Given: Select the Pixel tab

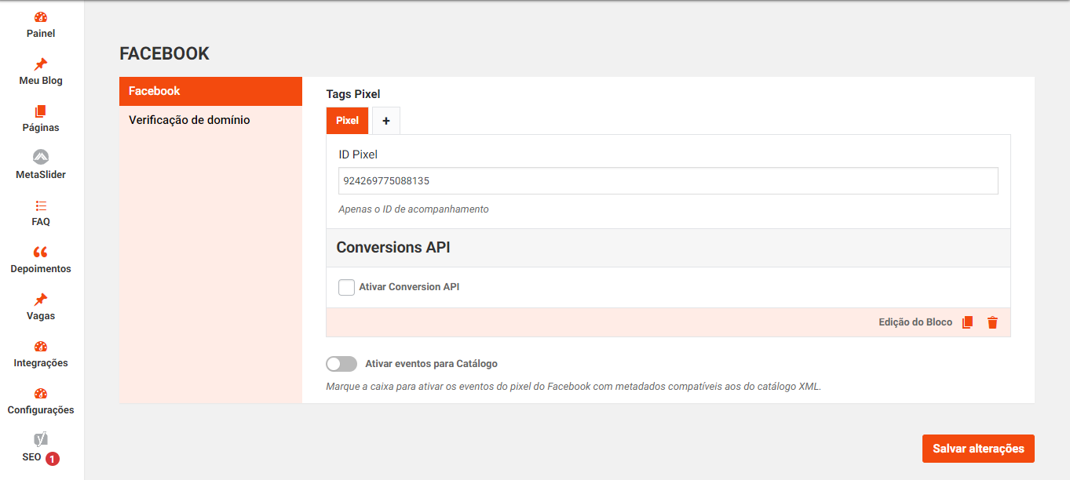Looking at the screenshot, I should tap(347, 121).
